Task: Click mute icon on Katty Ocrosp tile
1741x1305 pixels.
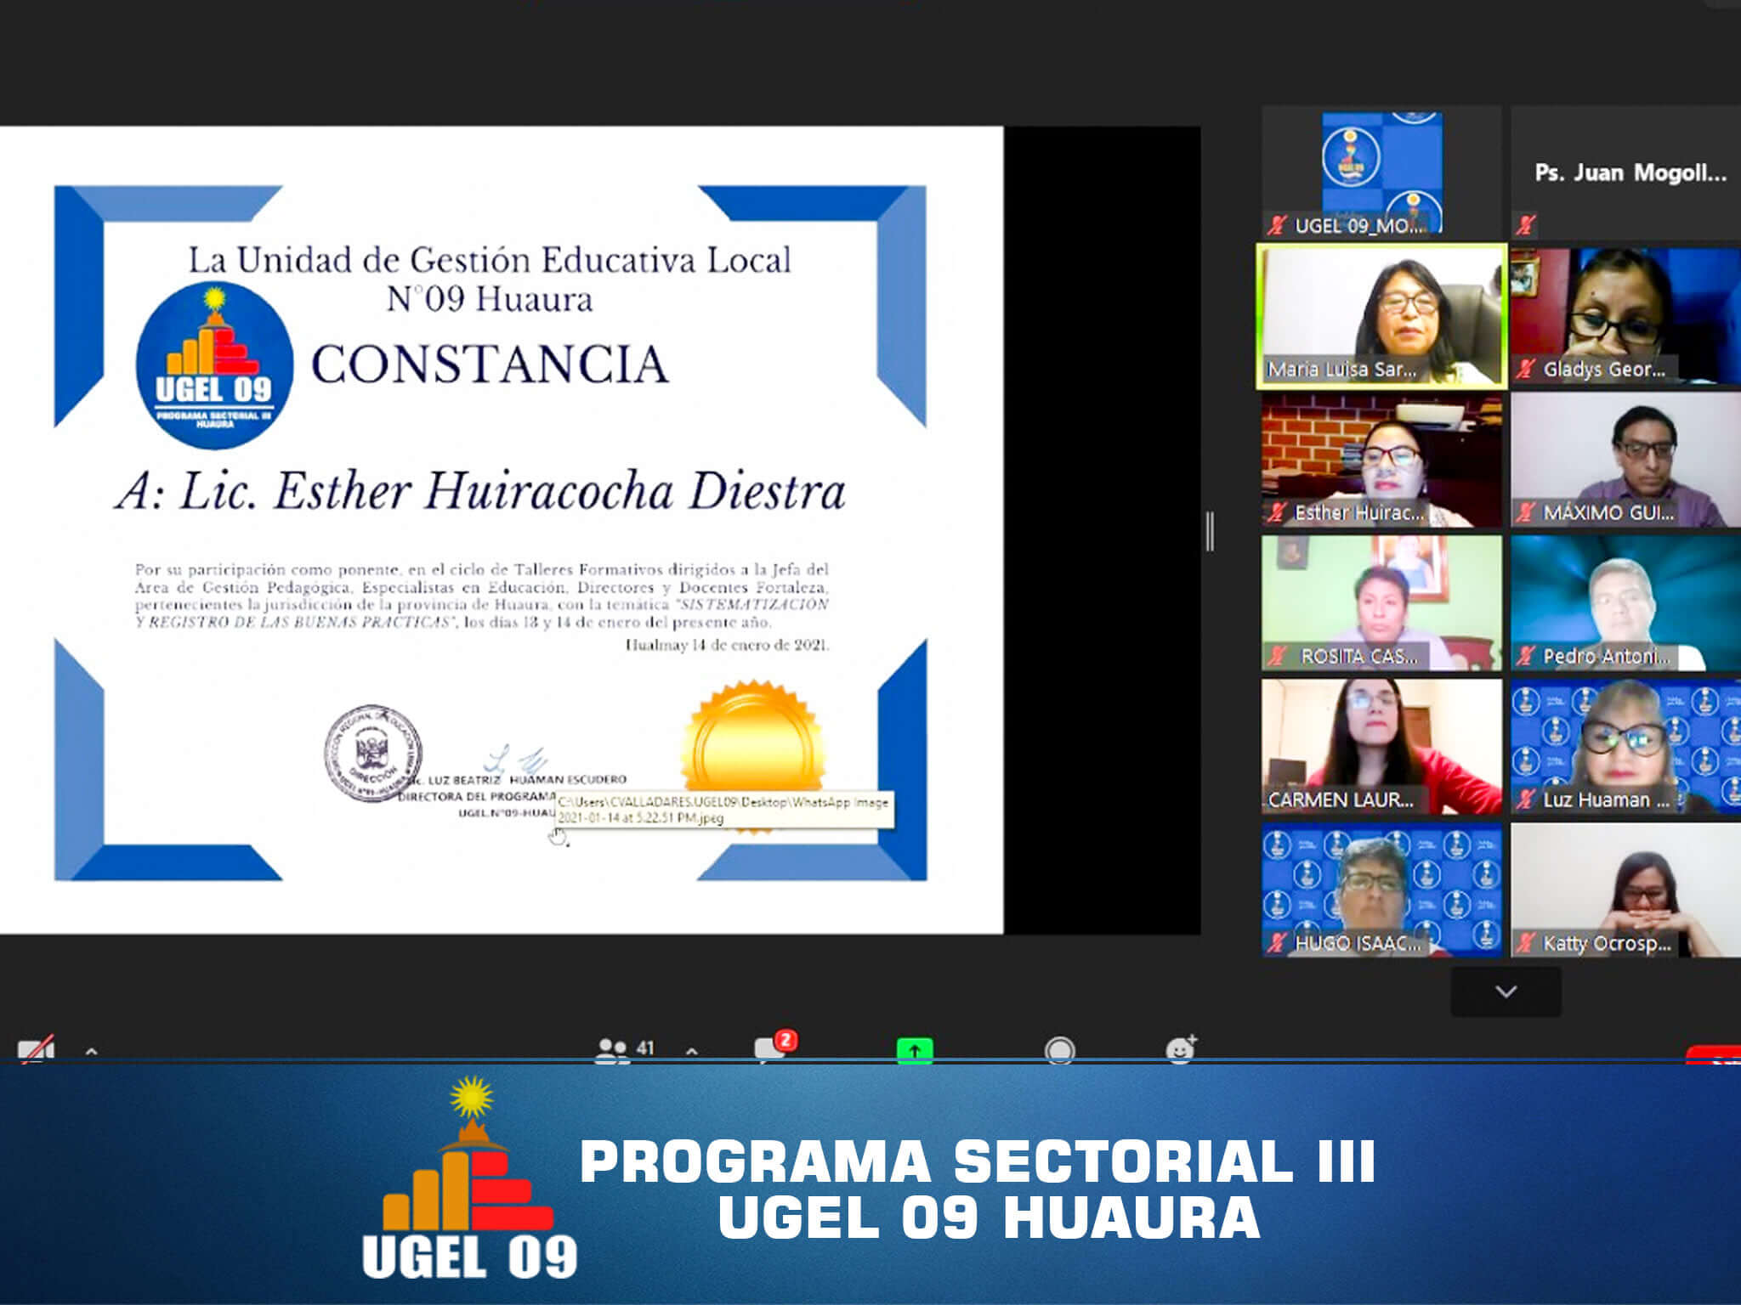Action: 1527,943
